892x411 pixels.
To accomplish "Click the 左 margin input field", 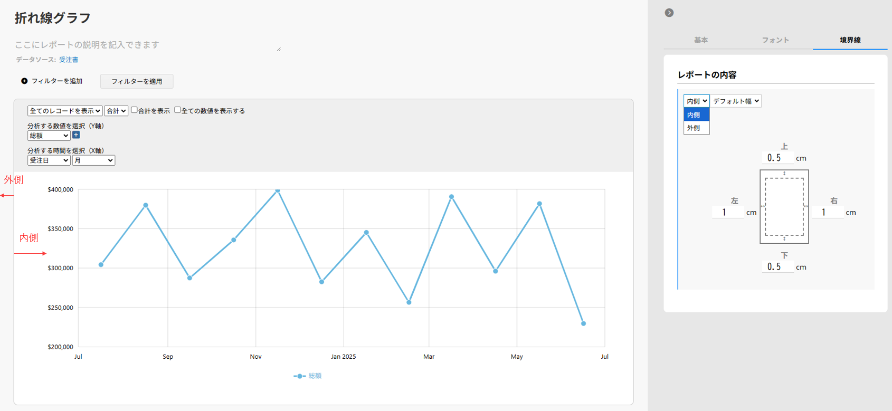I will pyautogui.click(x=727, y=212).
